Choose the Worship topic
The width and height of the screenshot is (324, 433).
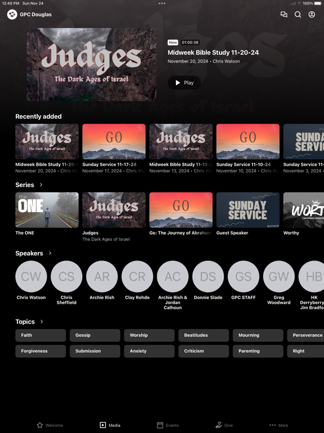[149, 335]
